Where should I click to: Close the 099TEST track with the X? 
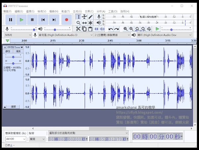point(5,47)
